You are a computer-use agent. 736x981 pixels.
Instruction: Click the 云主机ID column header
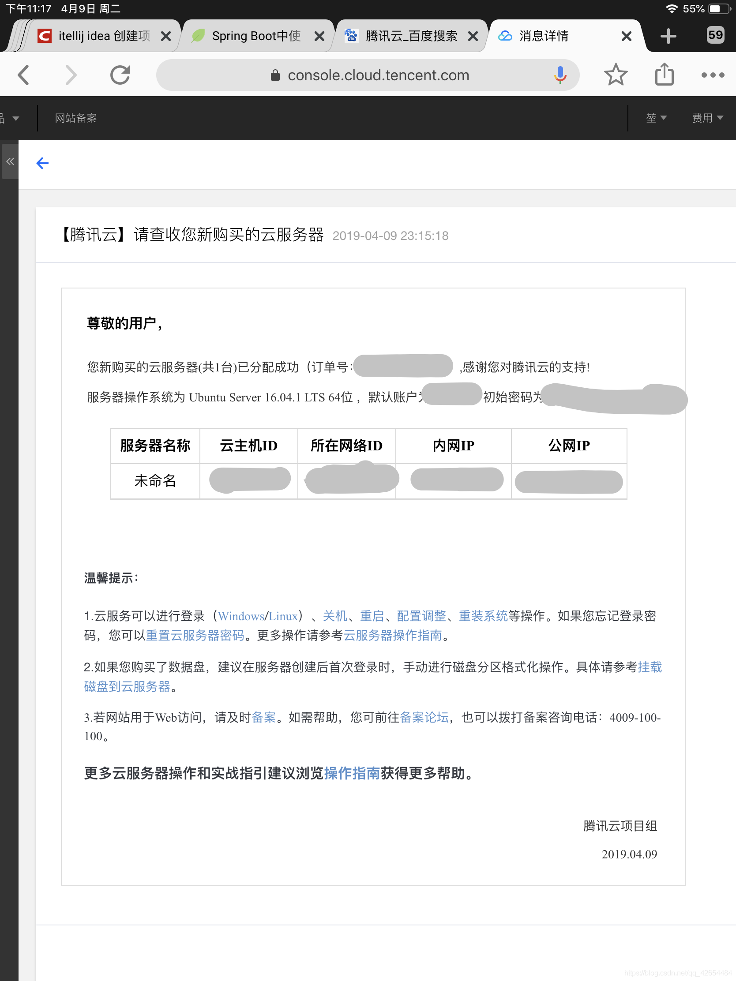(248, 445)
